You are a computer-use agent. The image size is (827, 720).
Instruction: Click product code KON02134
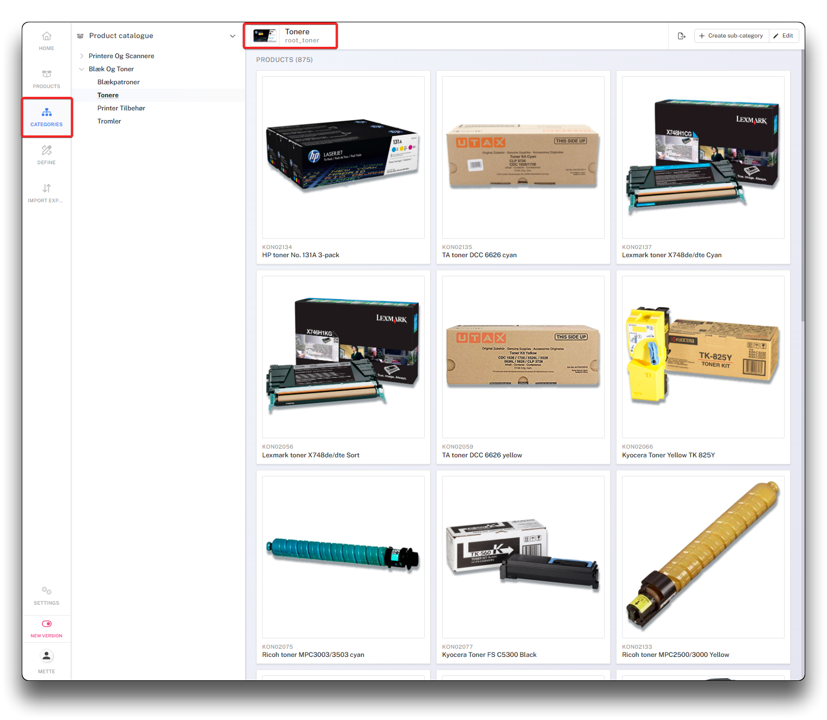click(x=277, y=247)
